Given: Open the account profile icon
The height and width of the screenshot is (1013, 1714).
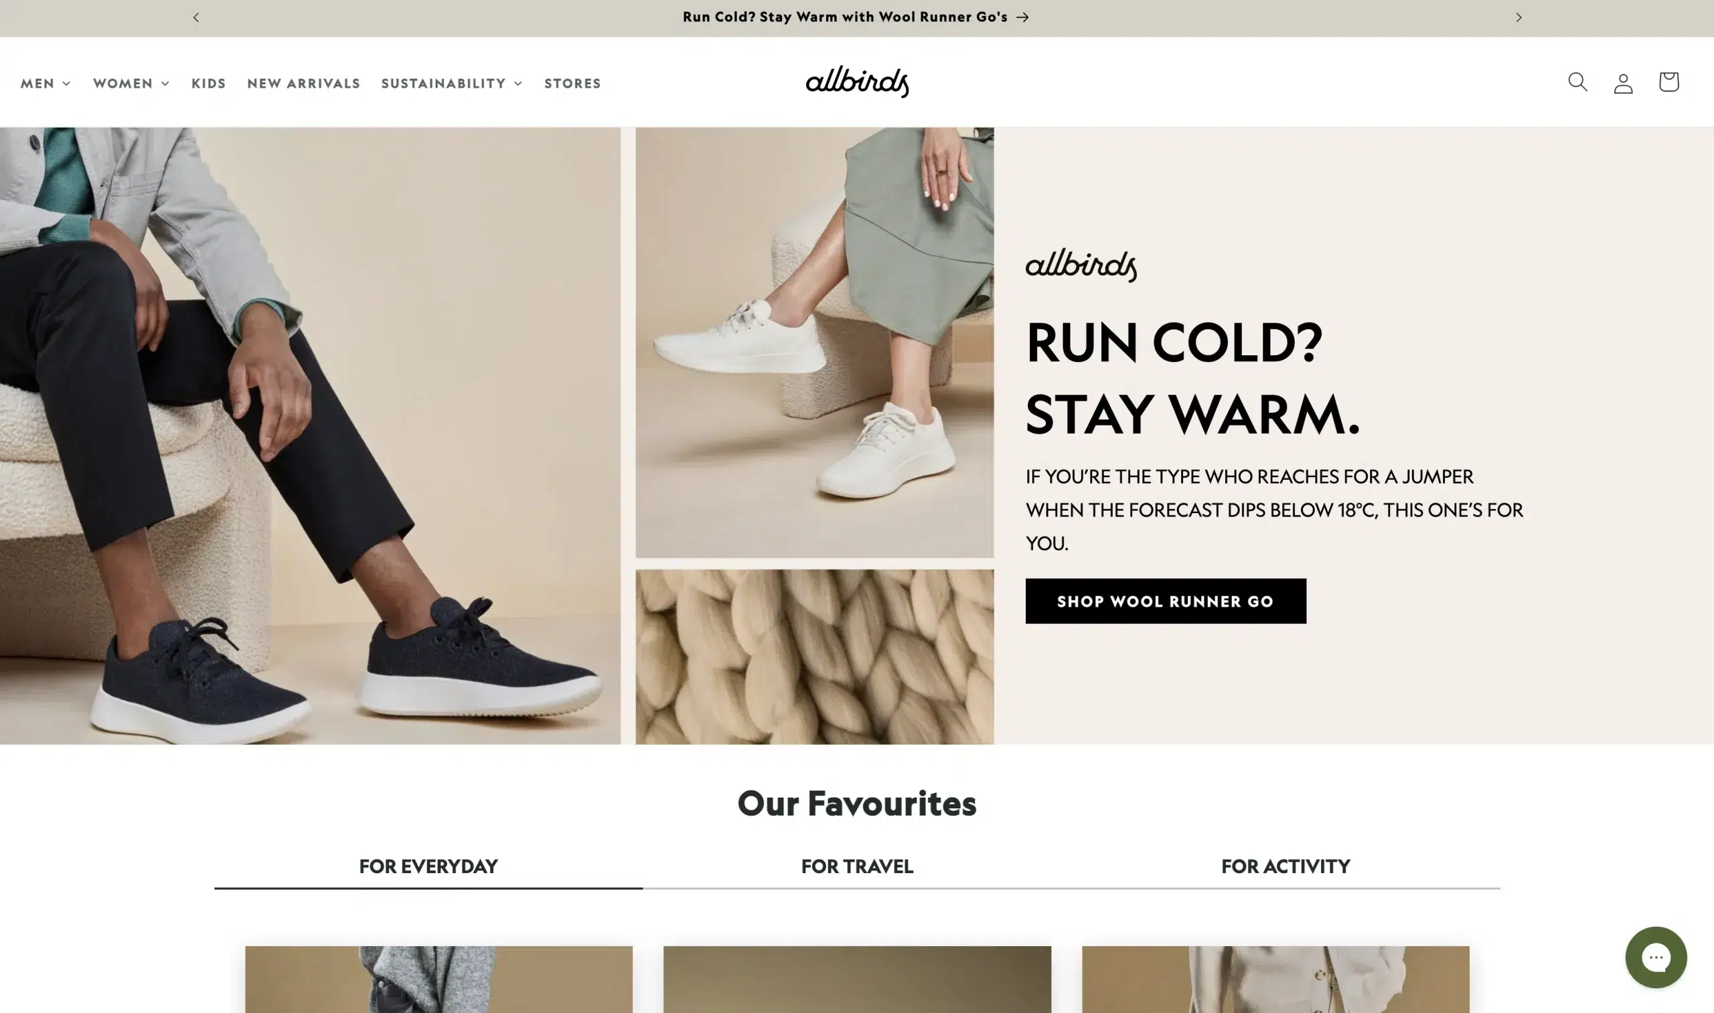Looking at the screenshot, I should [x=1623, y=83].
